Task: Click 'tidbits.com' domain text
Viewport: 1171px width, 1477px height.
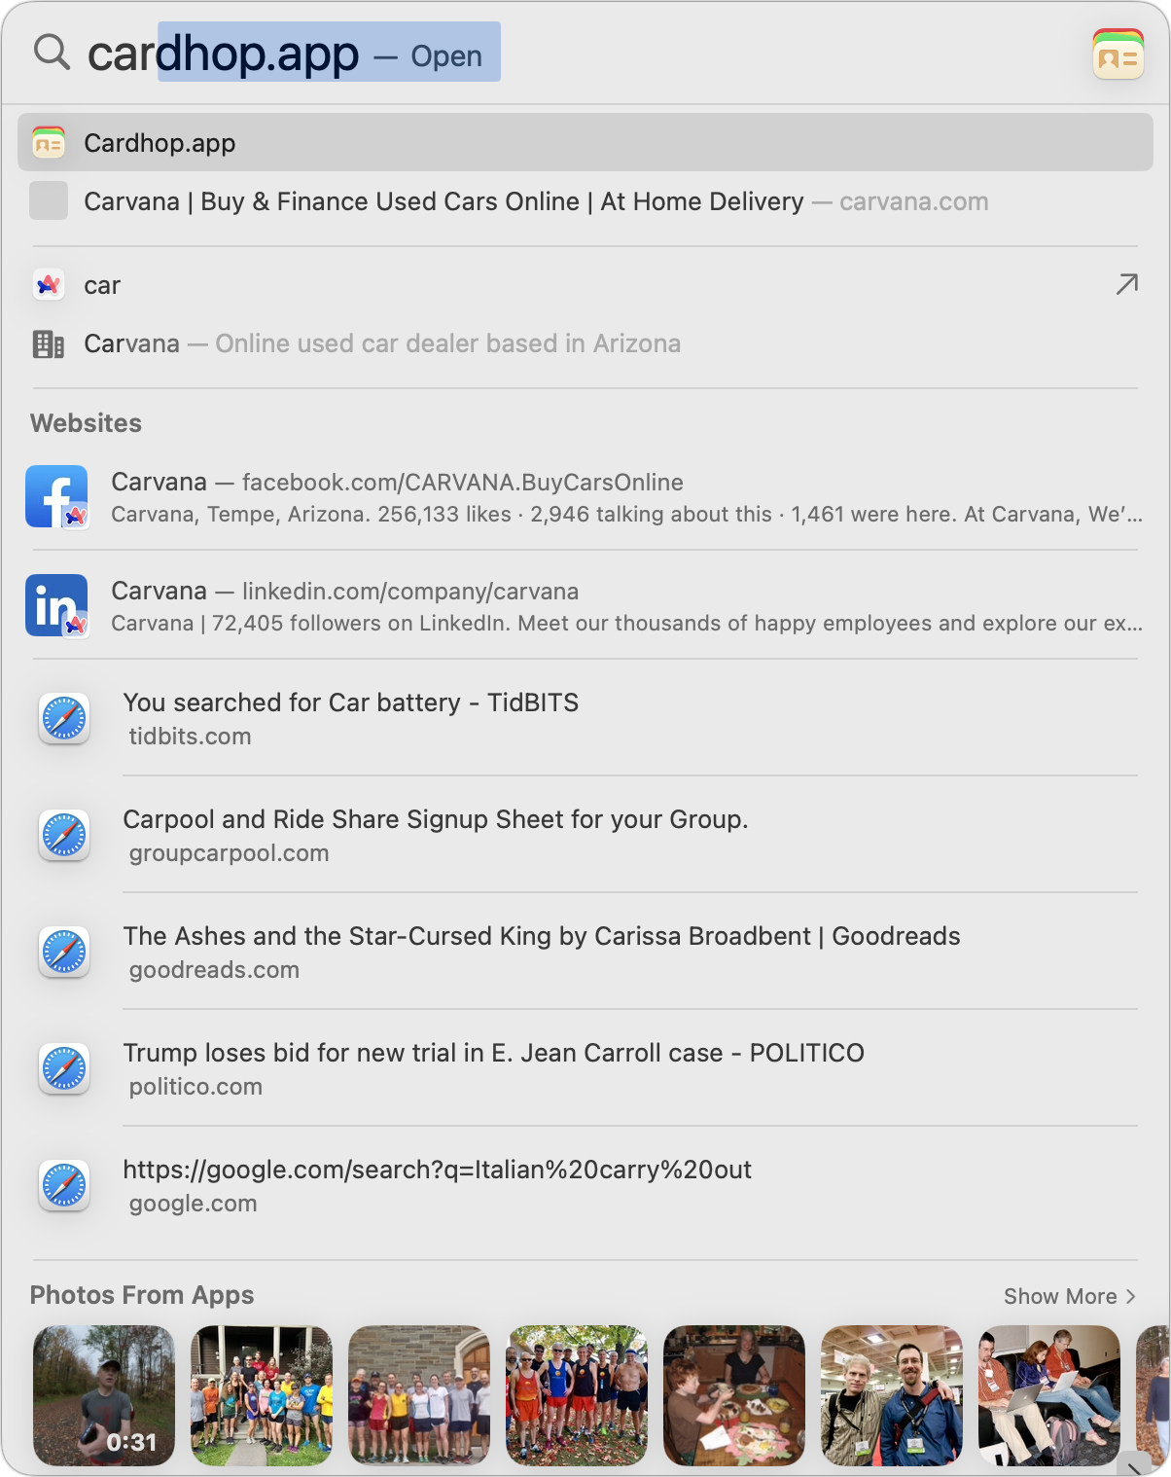Action: (190, 737)
